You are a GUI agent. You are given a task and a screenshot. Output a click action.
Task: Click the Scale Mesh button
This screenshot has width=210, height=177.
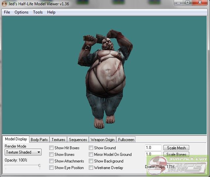point(176,148)
